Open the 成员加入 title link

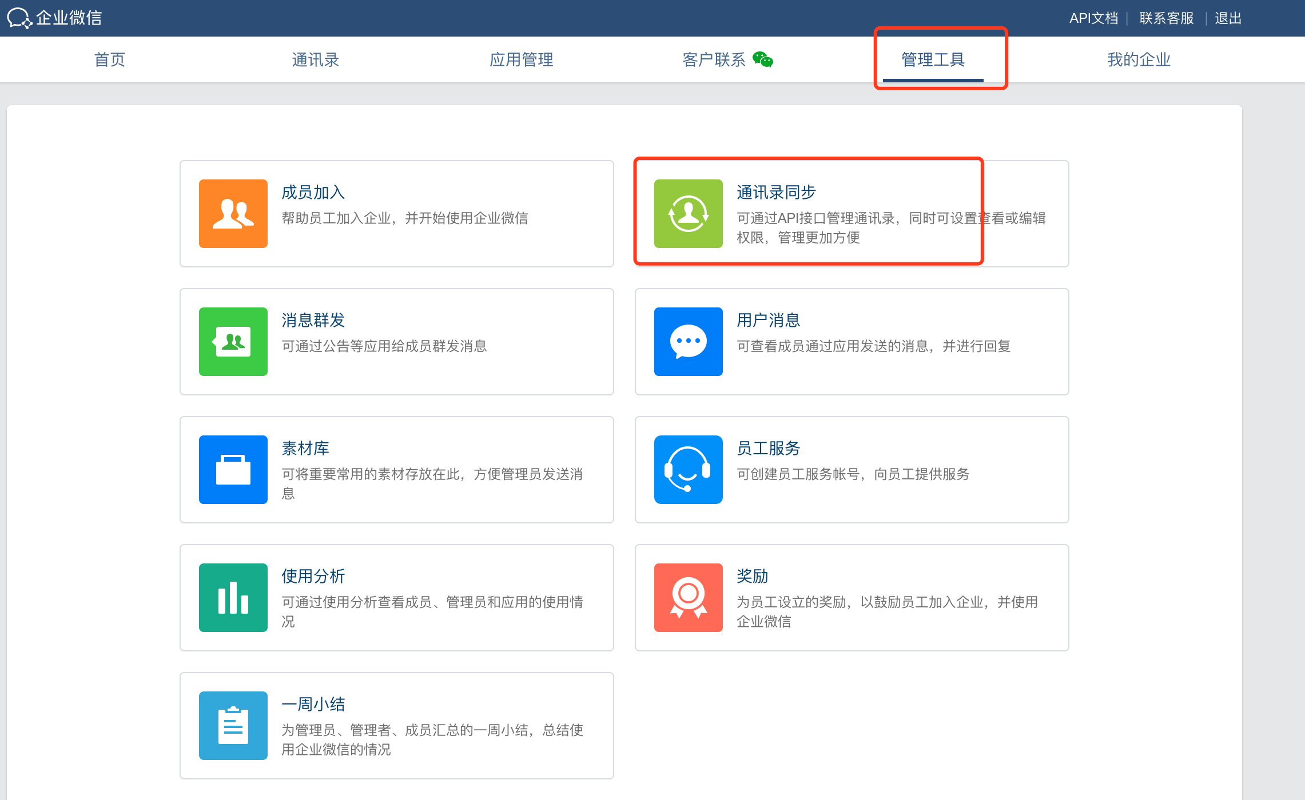click(313, 193)
